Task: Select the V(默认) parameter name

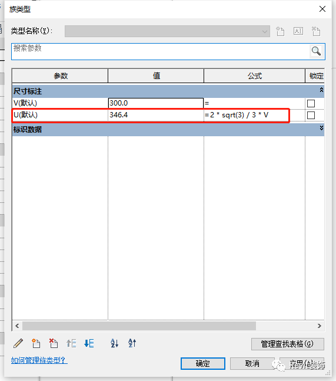Action: click(25, 103)
